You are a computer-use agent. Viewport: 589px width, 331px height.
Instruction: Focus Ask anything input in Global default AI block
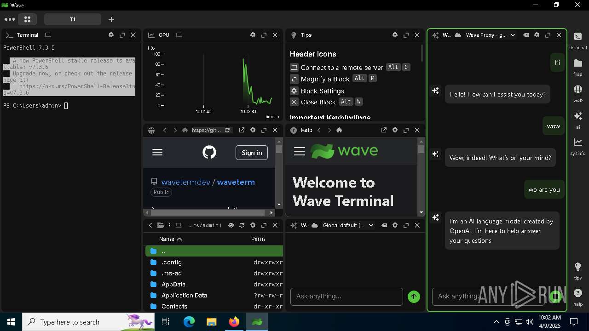(346, 297)
